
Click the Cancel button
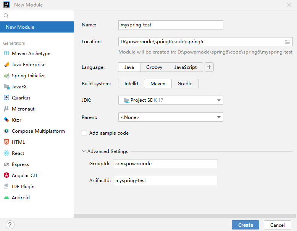(277, 225)
